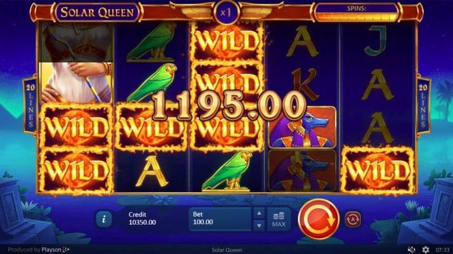The width and height of the screenshot is (453, 254).
Task: Click the red spin button
Action: tap(318, 219)
